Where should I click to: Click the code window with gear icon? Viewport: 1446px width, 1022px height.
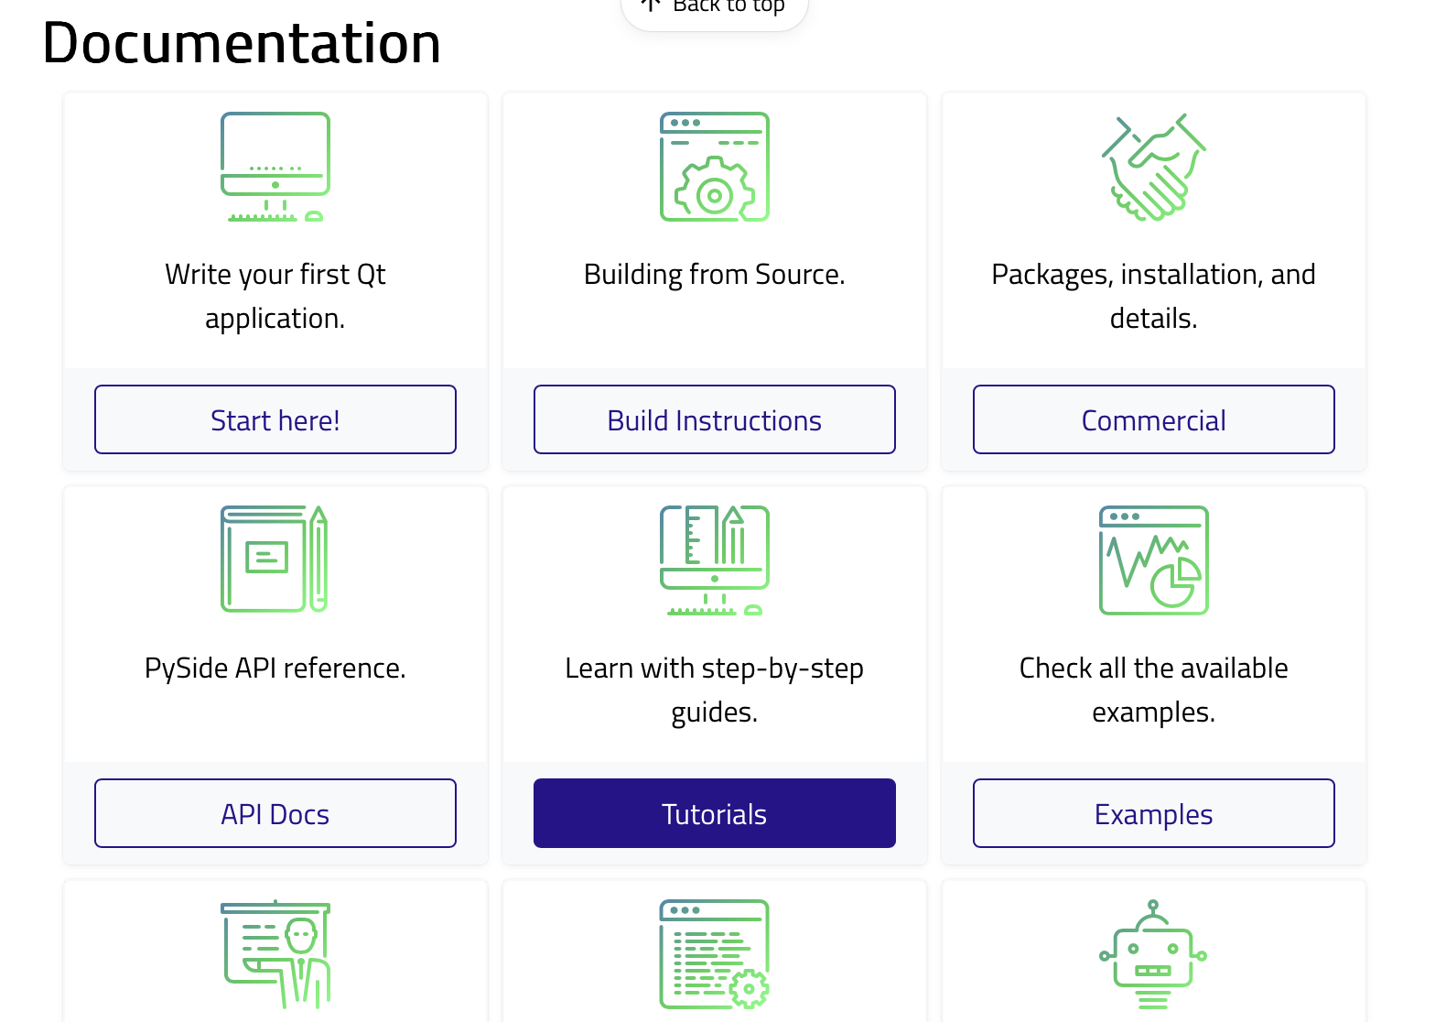[x=715, y=953]
